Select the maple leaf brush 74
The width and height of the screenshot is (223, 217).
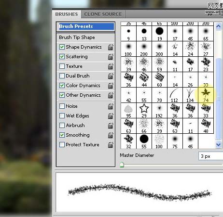click(206, 95)
